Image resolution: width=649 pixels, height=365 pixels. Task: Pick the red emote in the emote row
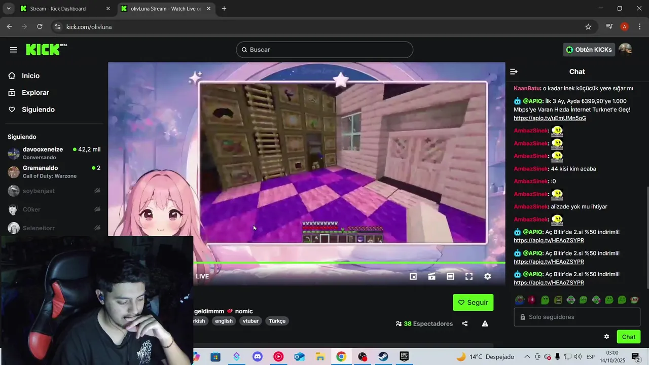coord(532,300)
